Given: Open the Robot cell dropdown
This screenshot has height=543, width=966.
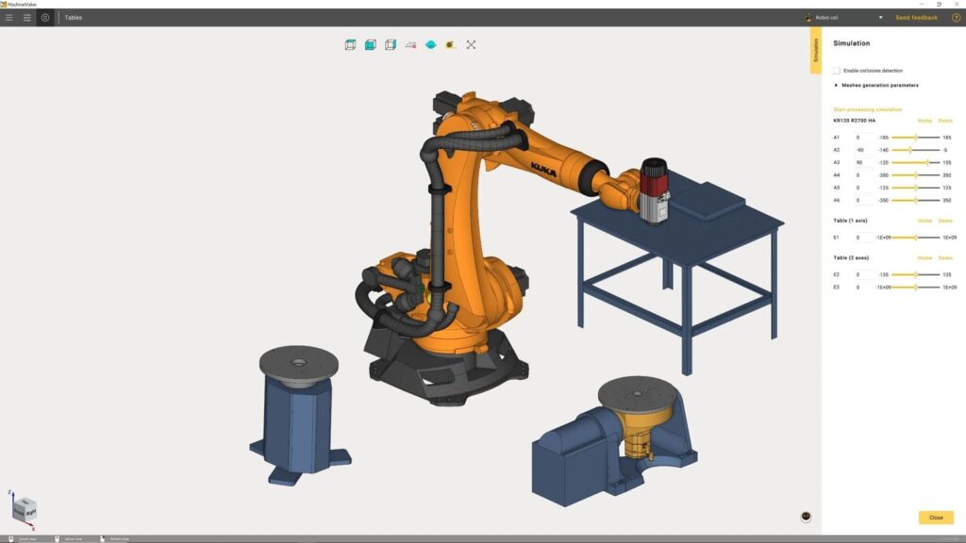Looking at the screenshot, I should (x=844, y=16).
